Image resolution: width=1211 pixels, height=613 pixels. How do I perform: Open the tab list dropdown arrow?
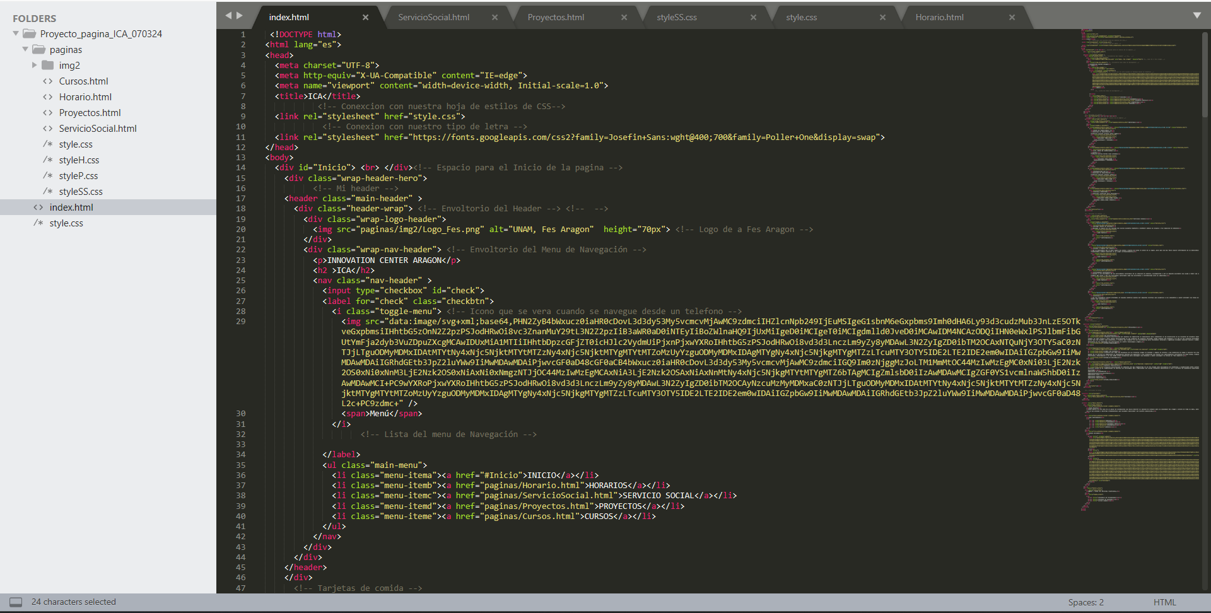(1196, 16)
